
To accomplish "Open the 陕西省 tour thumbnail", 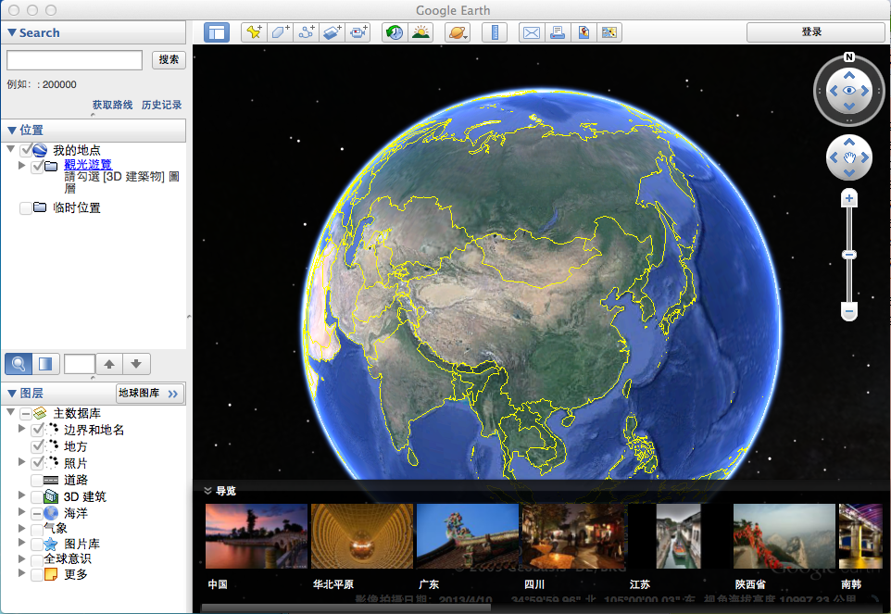I will point(784,536).
